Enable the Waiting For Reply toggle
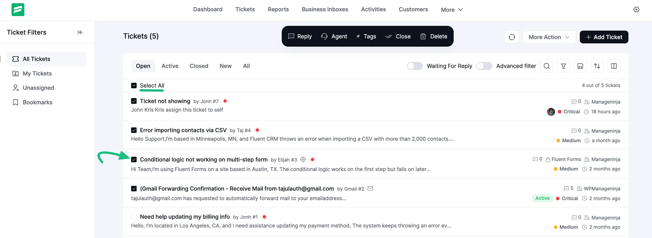 (414, 66)
